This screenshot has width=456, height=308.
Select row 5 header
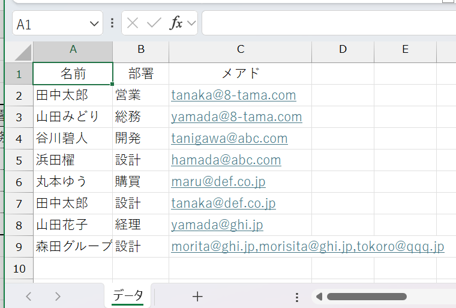point(19,160)
